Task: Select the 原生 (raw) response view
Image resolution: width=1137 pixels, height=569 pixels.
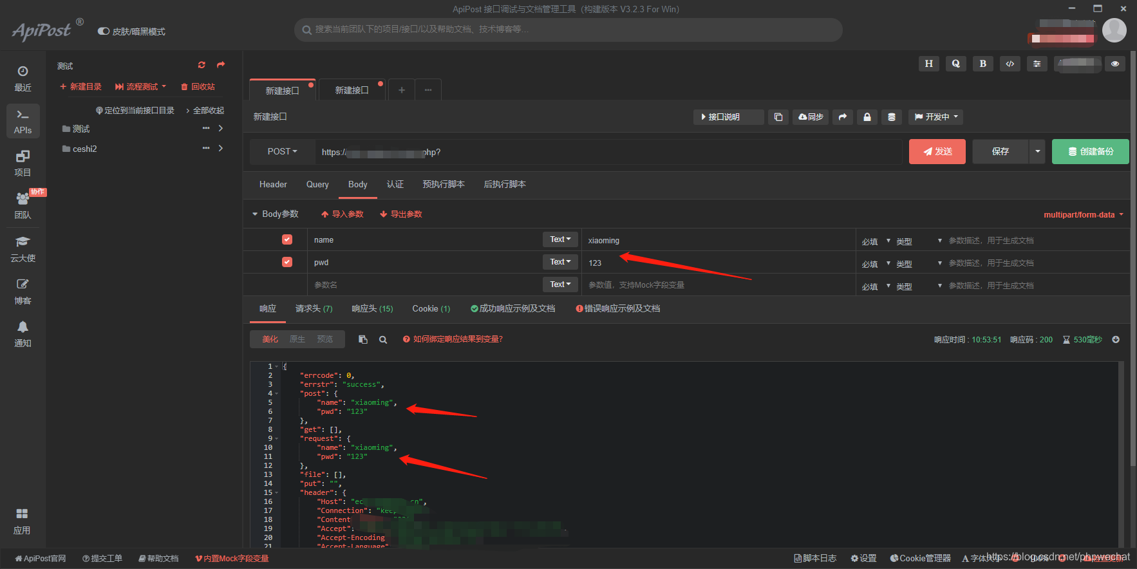Action: click(x=297, y=339)
